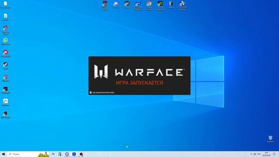Image resolution: width=279 pixels, height=157 pixels.
Task: Open the dark-tile shortcut icon above the OBS shortcut
Action: (6, 90)
